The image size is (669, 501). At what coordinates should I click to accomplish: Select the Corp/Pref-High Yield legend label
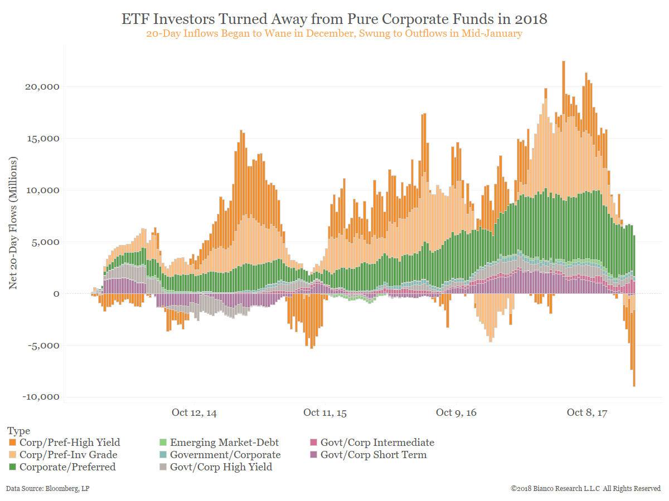pyautogui.click(x=70, y=443)
